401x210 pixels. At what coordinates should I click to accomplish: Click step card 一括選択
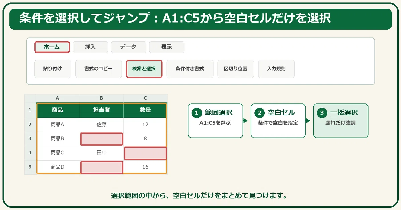[341, 121]
